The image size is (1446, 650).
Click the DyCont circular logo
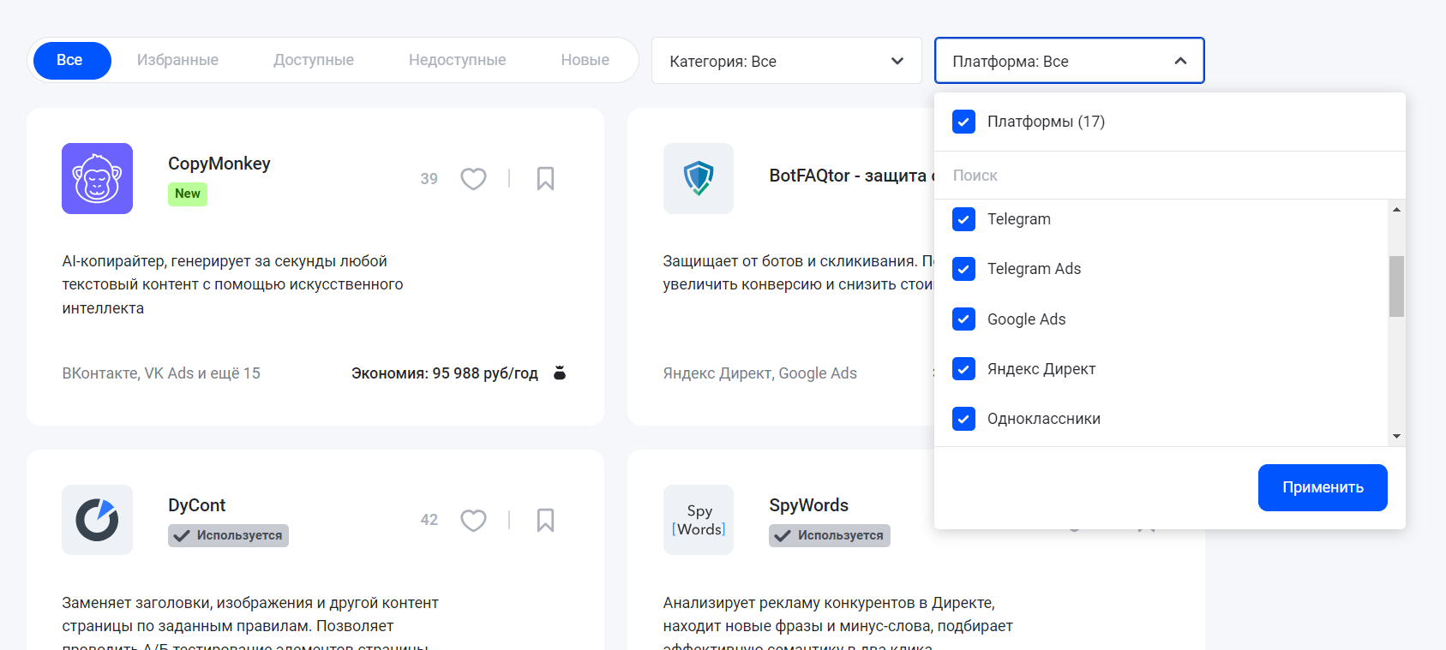[x=97, y=520]
